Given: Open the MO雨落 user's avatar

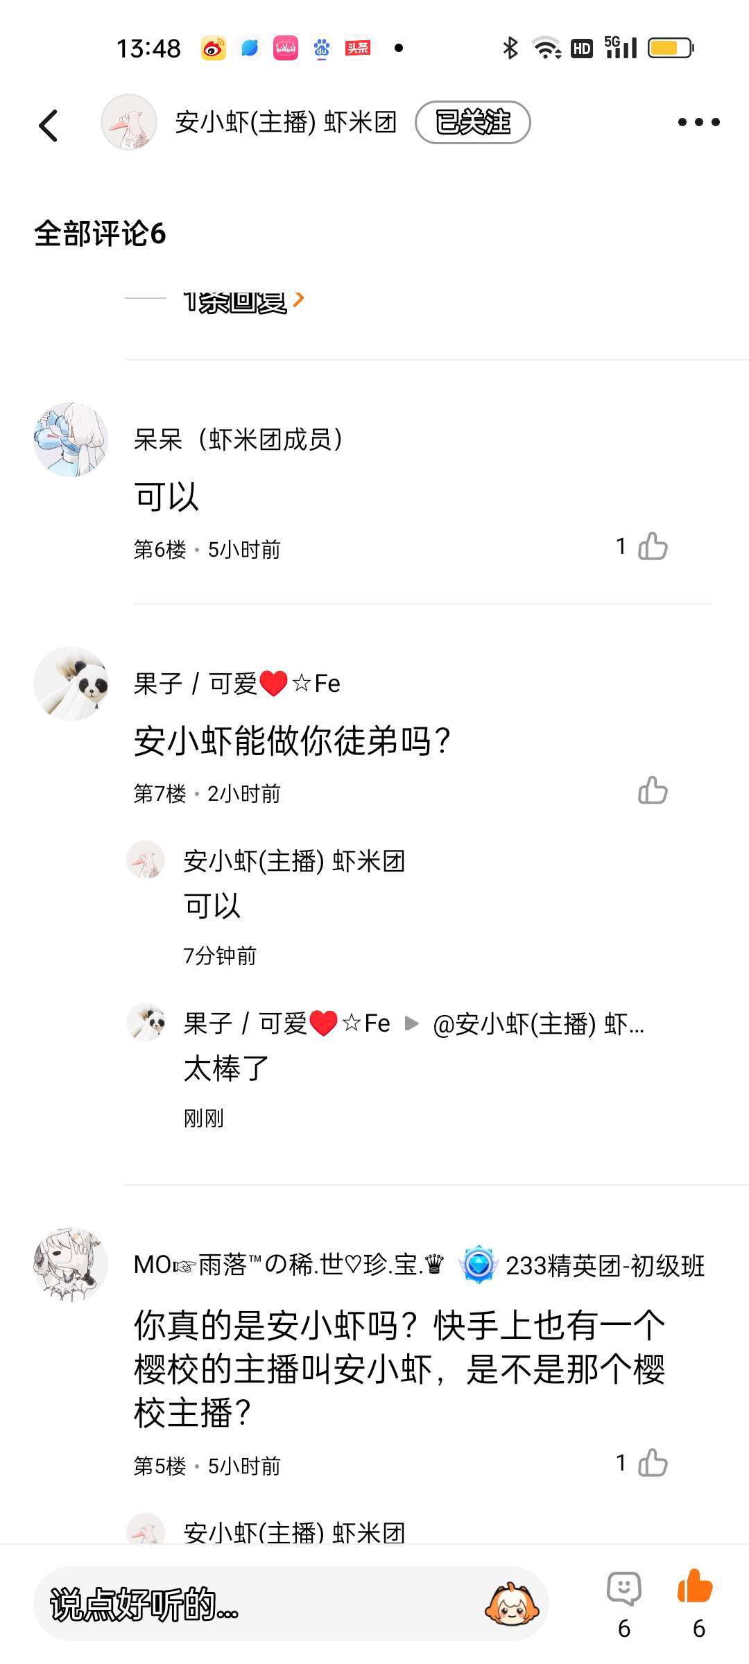Looking at the screenshot, I should (x=71, y=1265).
